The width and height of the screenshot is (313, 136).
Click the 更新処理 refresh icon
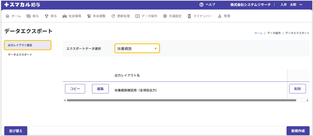point(113,16)
